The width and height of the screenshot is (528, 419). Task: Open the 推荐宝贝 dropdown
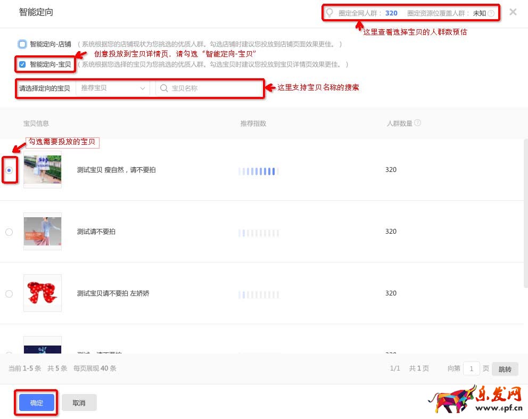pyautogui.click(x=113, y=88)
